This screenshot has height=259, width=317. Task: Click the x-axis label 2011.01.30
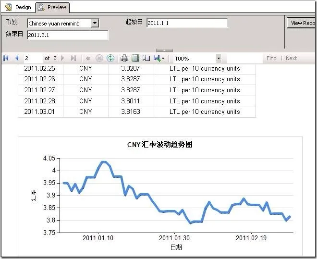tap(174, 238)
